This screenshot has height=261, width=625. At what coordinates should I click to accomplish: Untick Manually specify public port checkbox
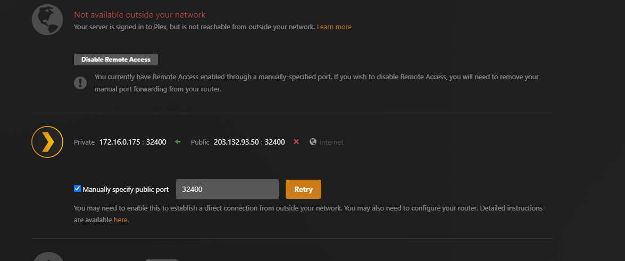click(77, 189)
